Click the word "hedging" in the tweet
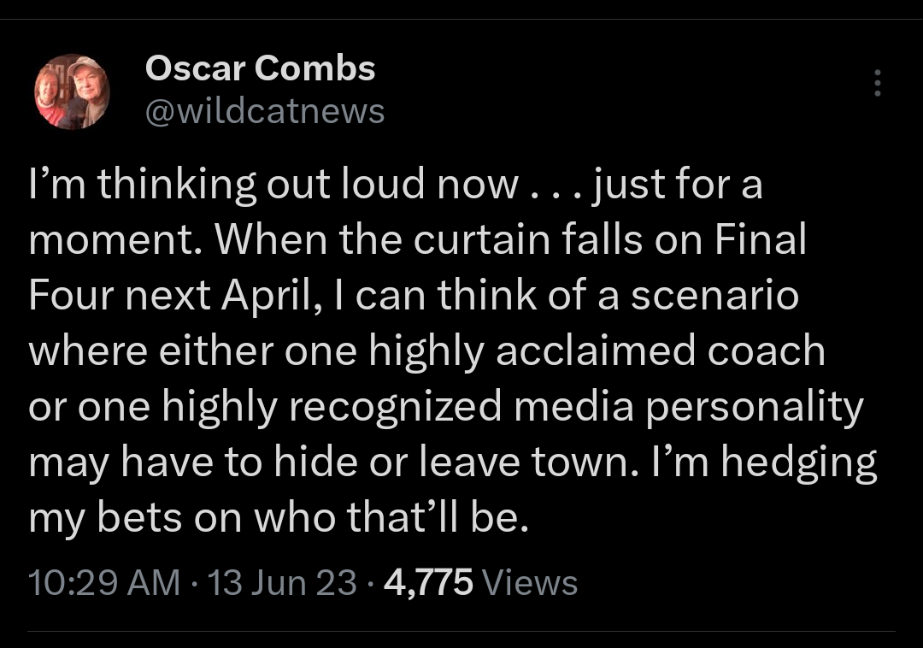 point(798,462)
